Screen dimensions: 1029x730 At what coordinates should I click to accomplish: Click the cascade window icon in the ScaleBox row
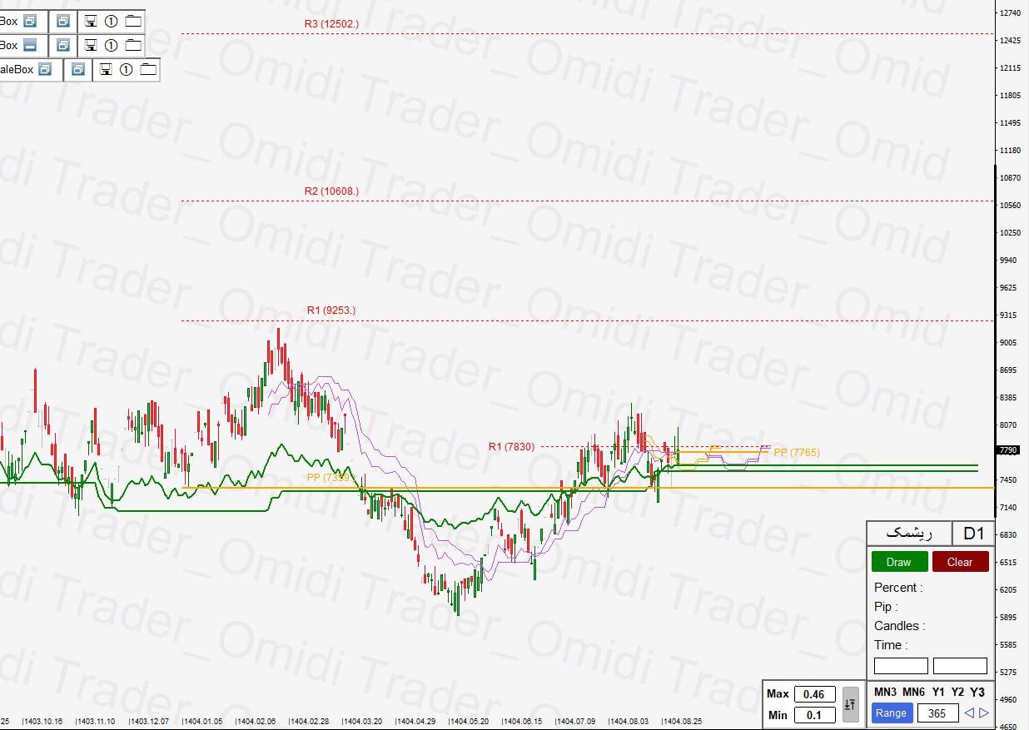[44, 69]
